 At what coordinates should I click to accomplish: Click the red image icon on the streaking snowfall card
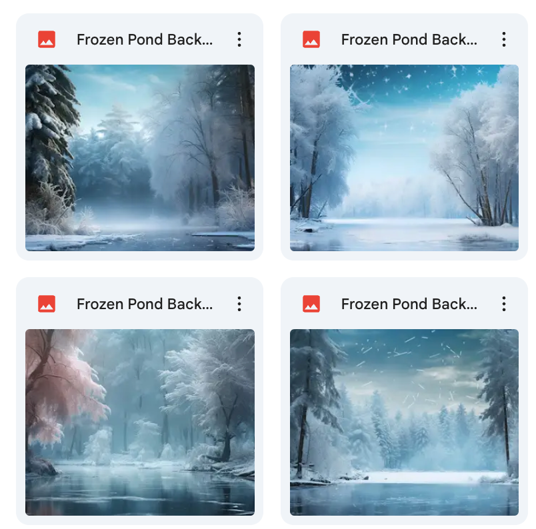[311, 304]
